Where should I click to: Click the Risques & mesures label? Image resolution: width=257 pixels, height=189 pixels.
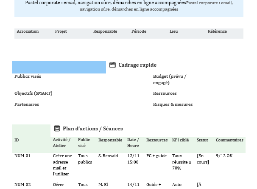173,104
